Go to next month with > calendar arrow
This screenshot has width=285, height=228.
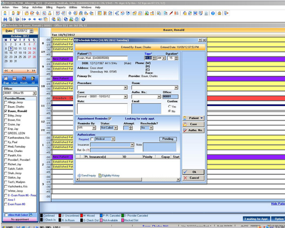point(28,71)
